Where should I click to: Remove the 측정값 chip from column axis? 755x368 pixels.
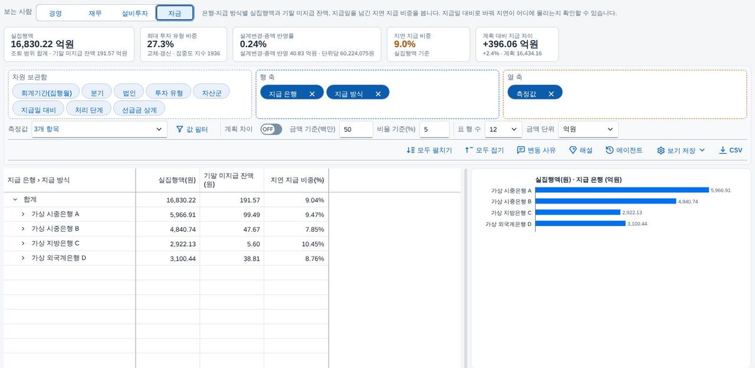pyautogui.click(x=551, y=94)
